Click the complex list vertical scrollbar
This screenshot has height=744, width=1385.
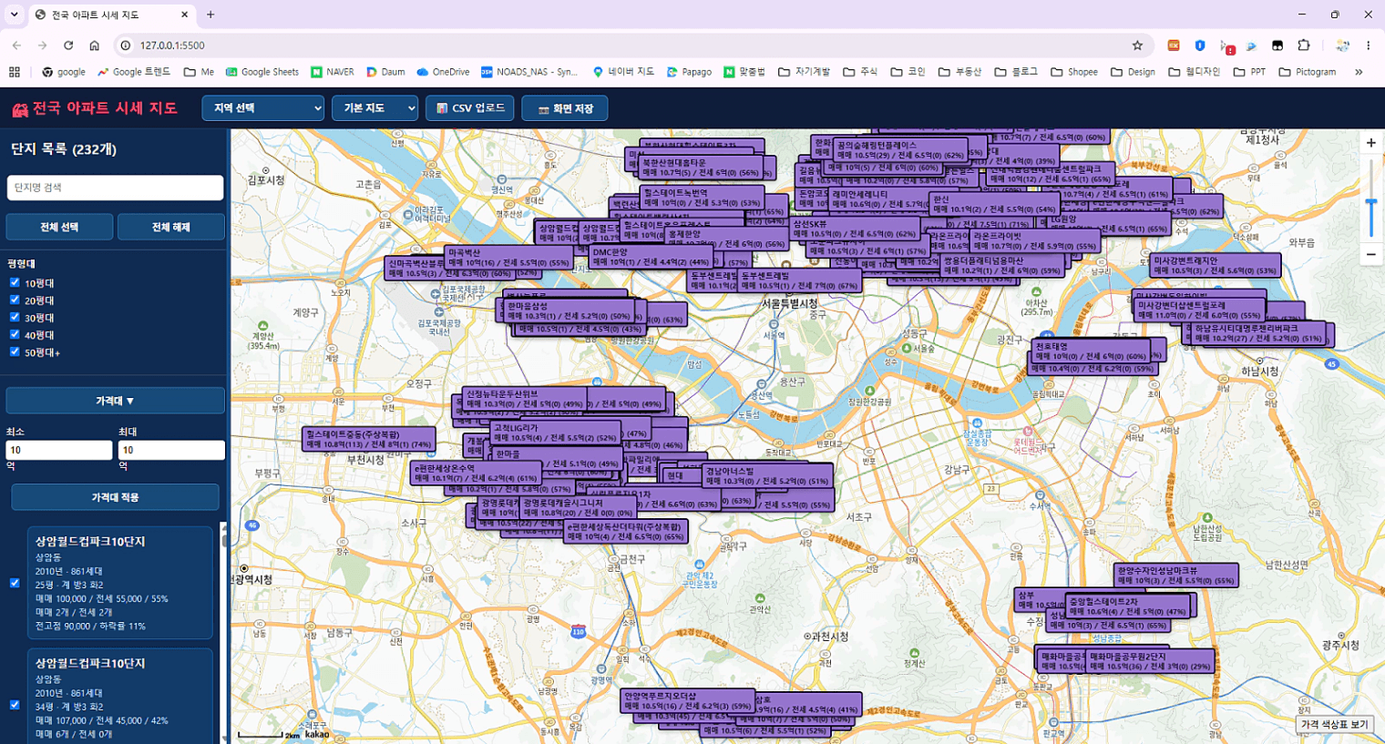click(x=224, y=632)
